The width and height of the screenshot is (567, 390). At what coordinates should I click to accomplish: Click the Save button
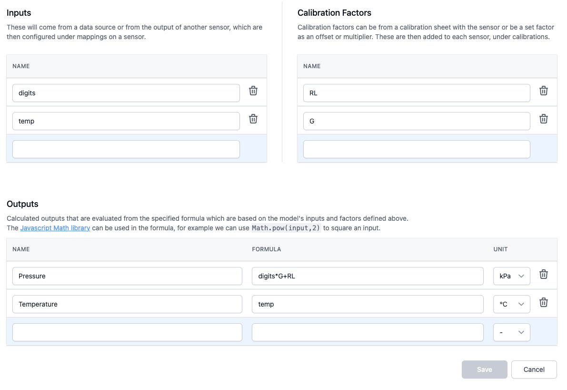484,369
